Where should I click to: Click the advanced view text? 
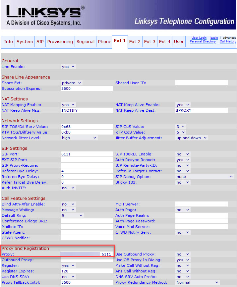(x=229, y=38)
